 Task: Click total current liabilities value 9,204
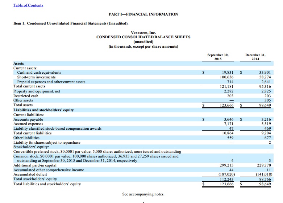(x=266, y=133)
